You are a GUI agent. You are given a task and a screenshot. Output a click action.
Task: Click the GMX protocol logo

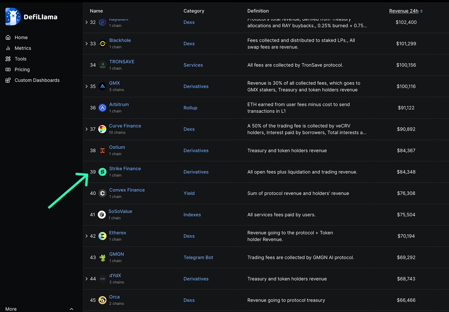point(103,86)
